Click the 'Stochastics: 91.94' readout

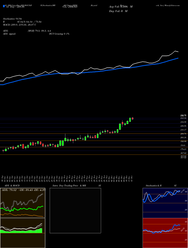pos(12,19)
